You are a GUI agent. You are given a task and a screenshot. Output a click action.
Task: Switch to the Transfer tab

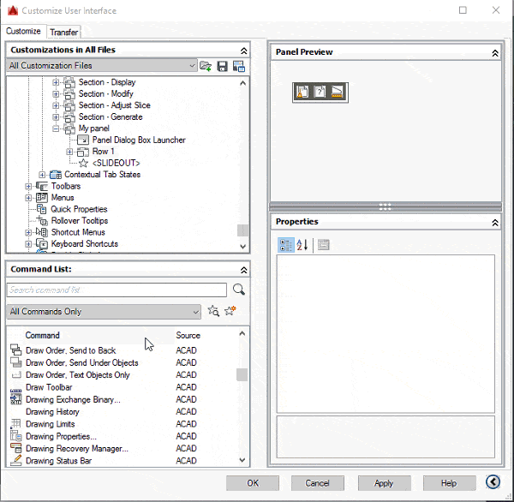click(x=64, y=32)
